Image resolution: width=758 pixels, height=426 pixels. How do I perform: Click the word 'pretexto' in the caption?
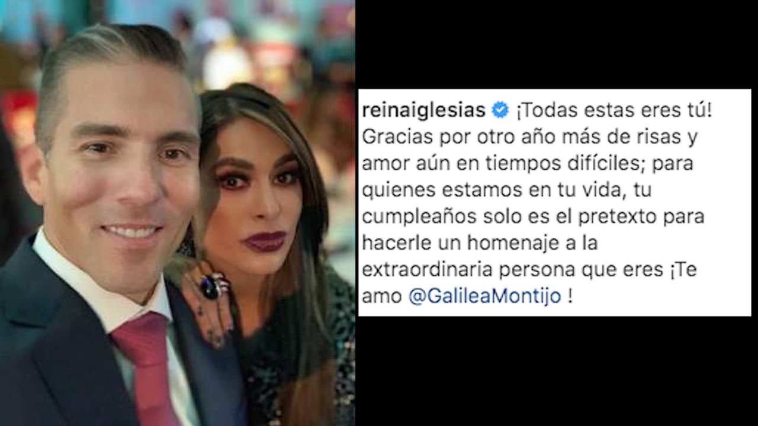pyautogui.click(x=609, y=217)
